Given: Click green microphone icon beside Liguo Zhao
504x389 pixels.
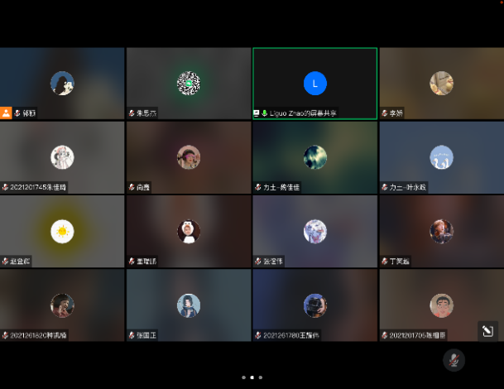Looking at the screenshot, I should [265, 113].
